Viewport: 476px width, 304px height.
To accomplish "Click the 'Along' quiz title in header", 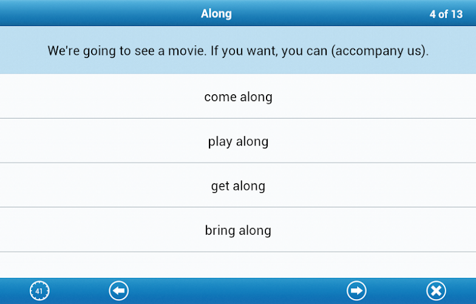I will (x=216, y=13).
